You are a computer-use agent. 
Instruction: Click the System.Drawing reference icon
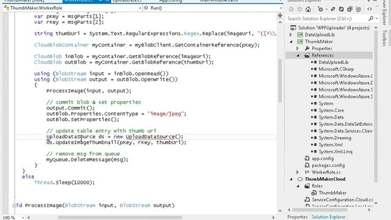pos(313,137)
